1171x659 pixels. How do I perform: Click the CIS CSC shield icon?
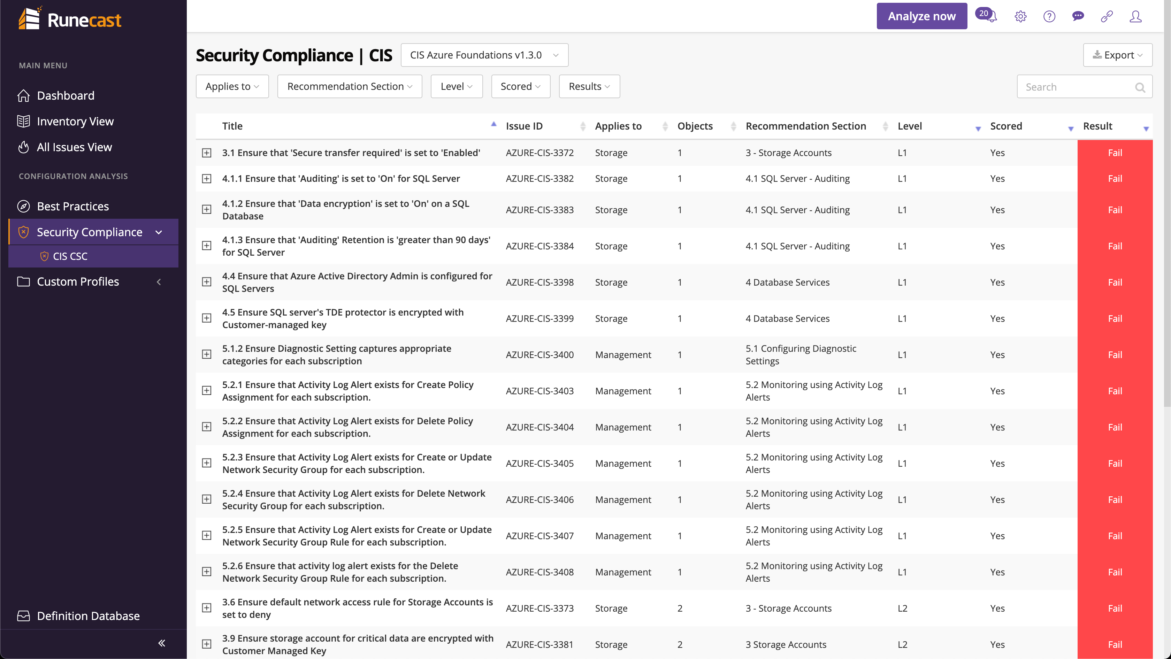click(44, 256)
